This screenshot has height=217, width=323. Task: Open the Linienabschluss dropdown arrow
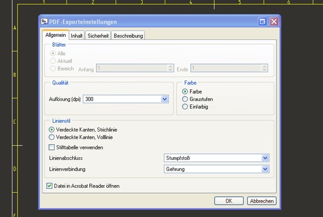[x=265, y=158]
